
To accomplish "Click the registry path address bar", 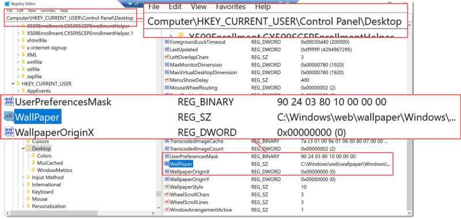I will coord(70,18).
